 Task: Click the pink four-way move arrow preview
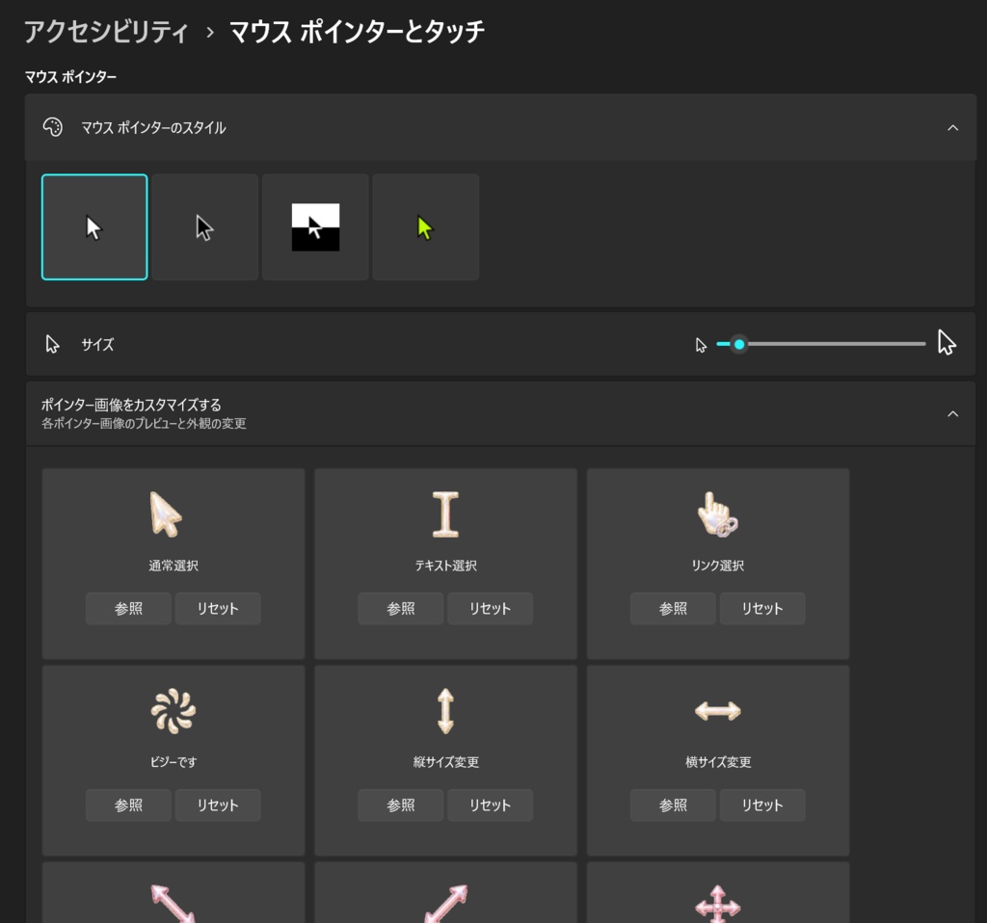pyautogui.click(x=717, y=904)
